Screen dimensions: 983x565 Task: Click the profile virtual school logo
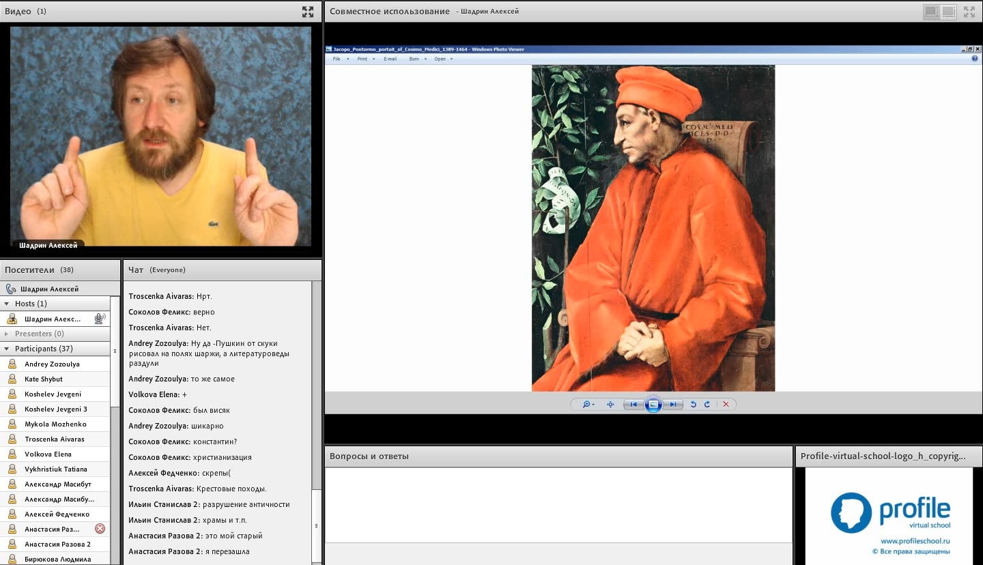[x=890, y=512]
